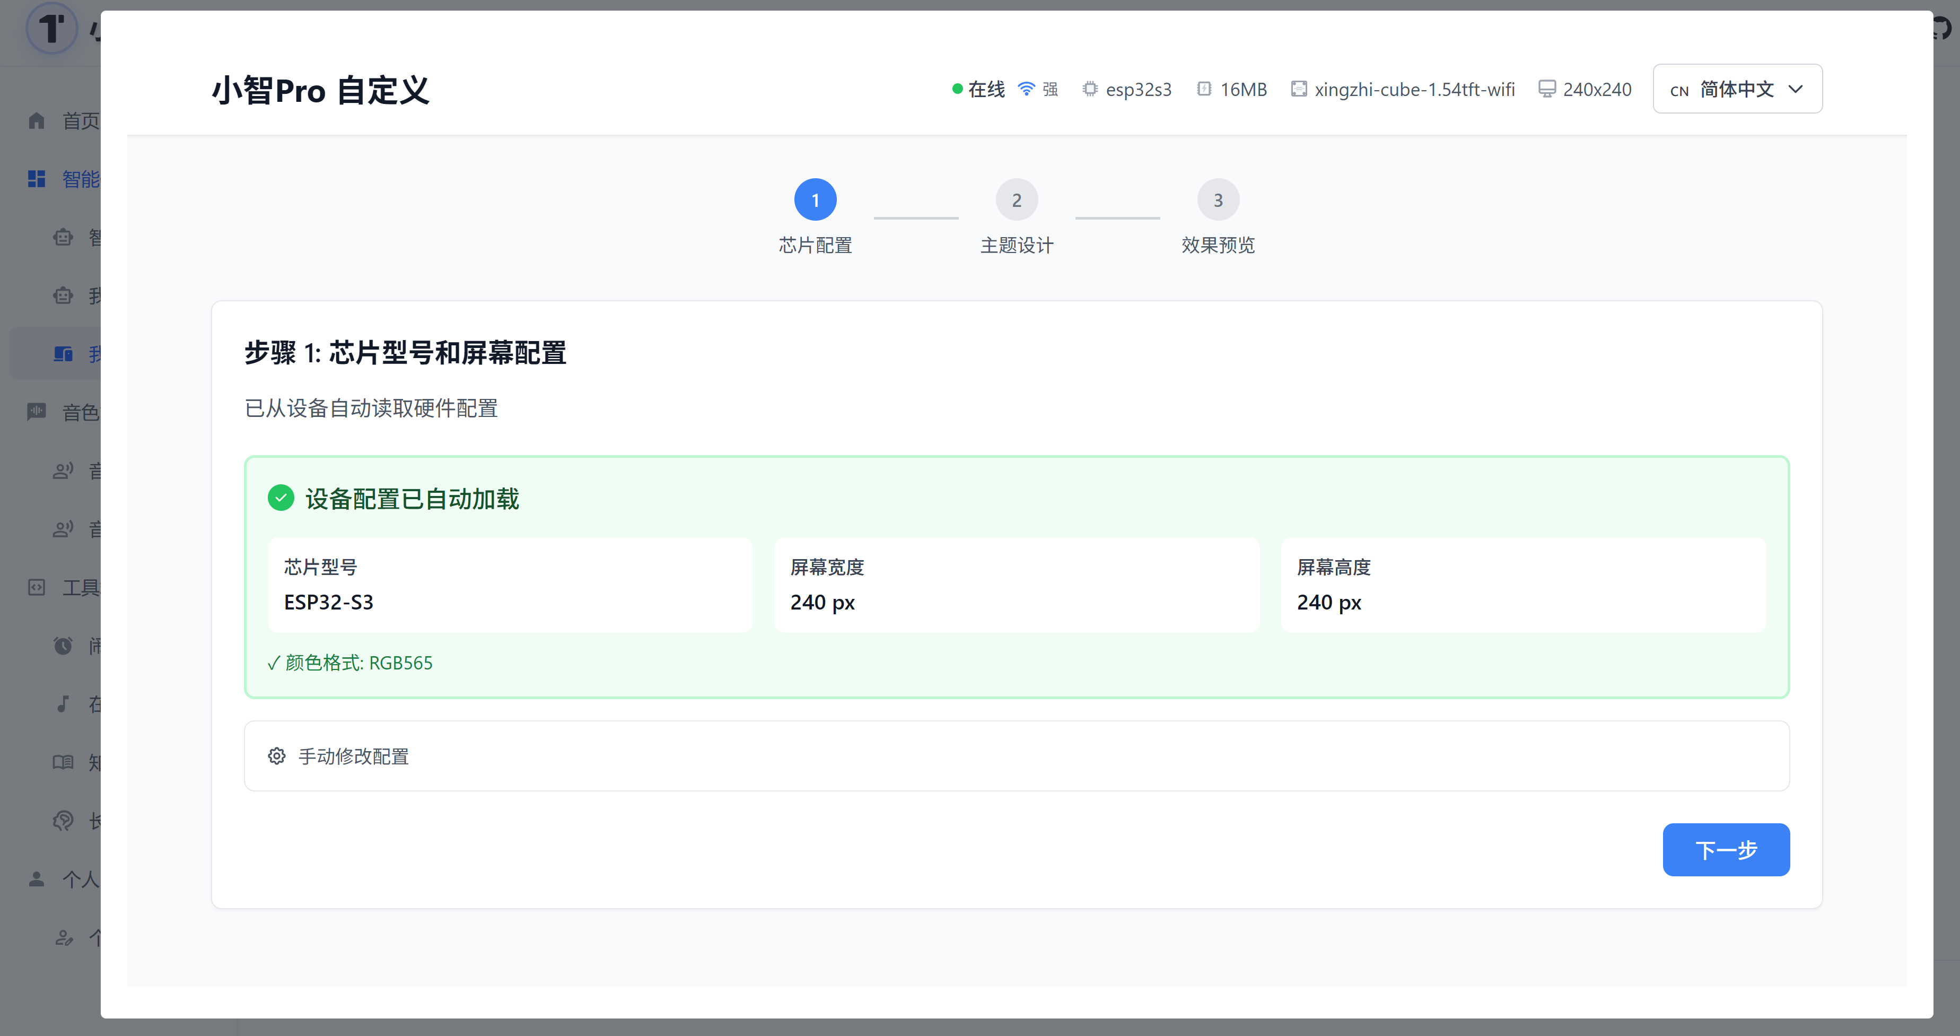
Task: Click the language dropdown chevron arrow
Action: 1796,89
